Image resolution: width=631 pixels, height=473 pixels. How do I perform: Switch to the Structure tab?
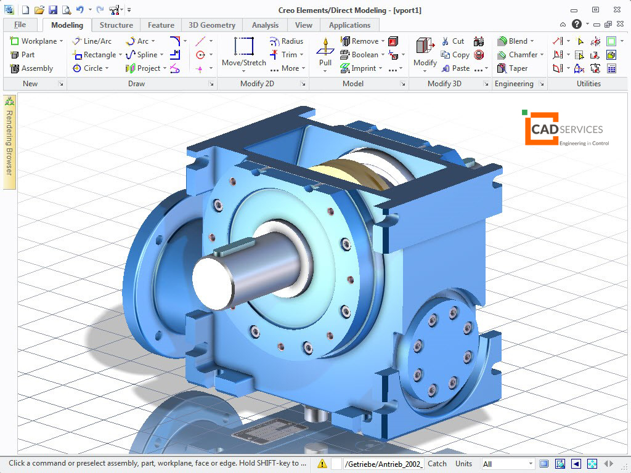116,25
